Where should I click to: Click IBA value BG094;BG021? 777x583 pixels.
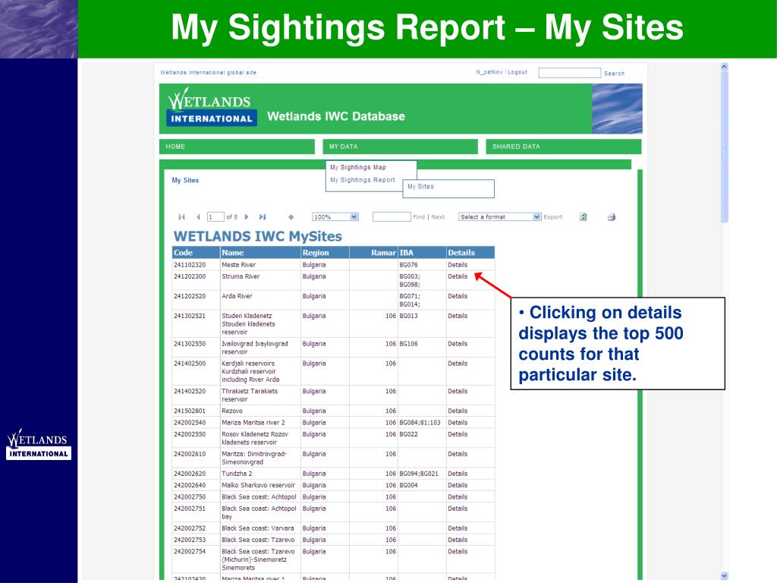click(x=419, y=474)
